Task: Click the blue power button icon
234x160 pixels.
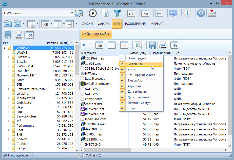Action: pyautogui.click(x=201, y=13)
